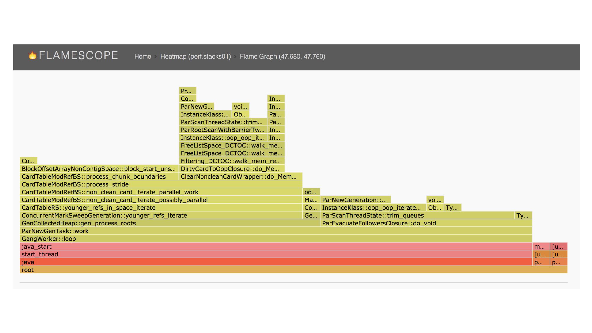Select ClearNoncleanCardWrapper::do_Mem... frame
592x333 pixels.
pos(240,177)
